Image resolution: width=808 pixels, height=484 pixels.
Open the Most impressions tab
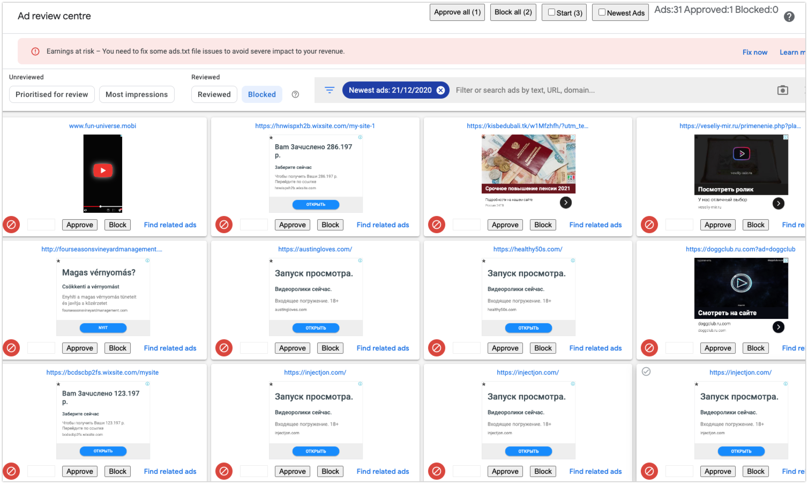(137, 94)
